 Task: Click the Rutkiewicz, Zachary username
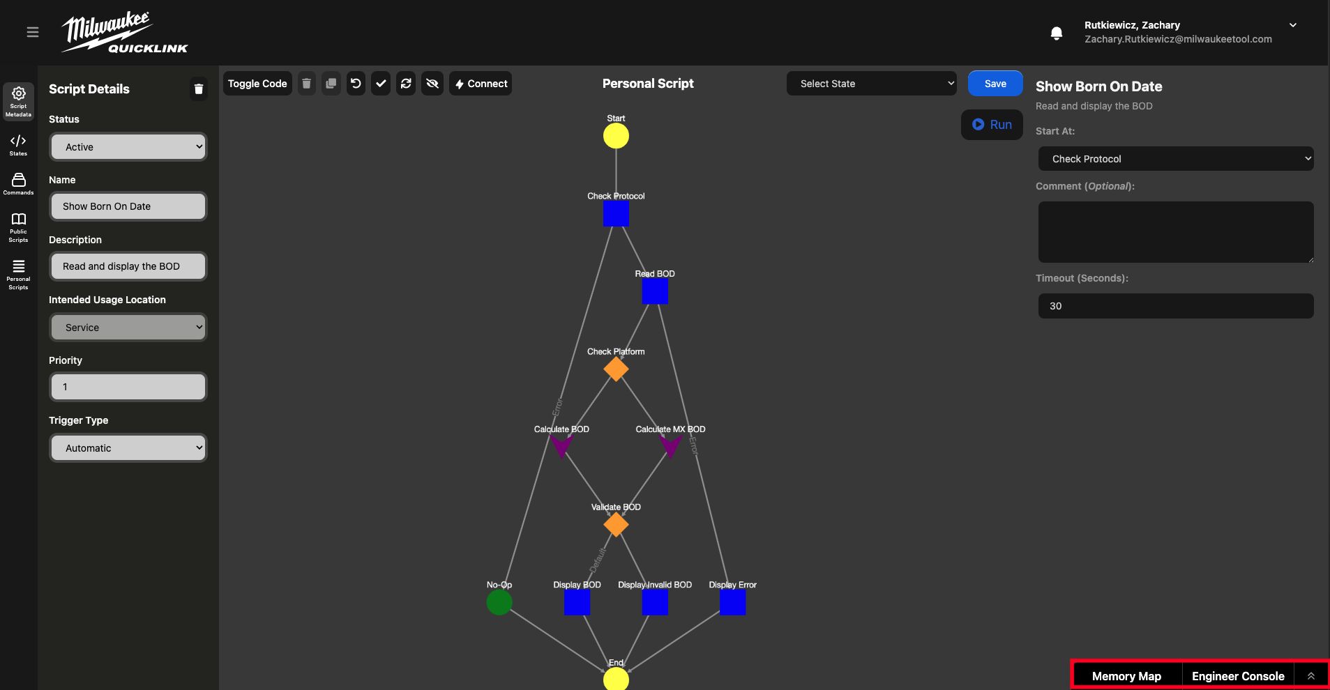tap(1132, 25)
